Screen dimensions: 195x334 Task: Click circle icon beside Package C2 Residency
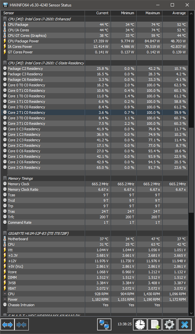pos(5,68)
